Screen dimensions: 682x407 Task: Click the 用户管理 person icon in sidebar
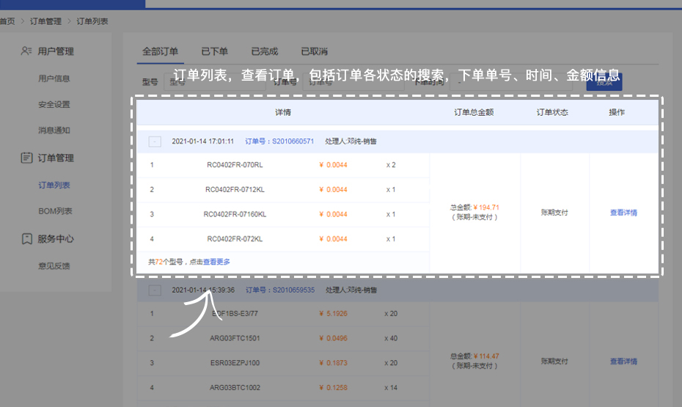pyautogui.click(x=26, y=51)
